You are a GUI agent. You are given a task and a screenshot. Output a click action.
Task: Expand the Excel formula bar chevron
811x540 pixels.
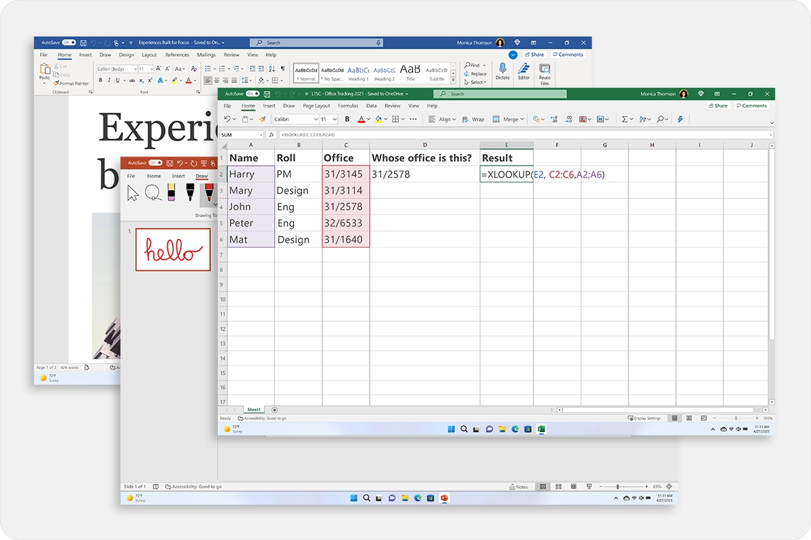770,135
